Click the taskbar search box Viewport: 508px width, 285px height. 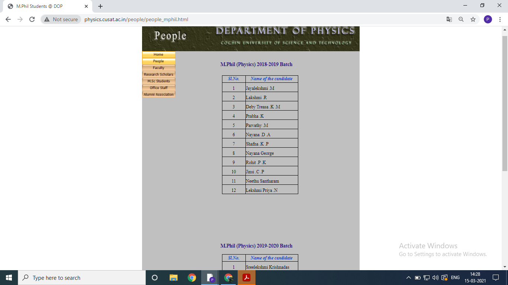82,278
